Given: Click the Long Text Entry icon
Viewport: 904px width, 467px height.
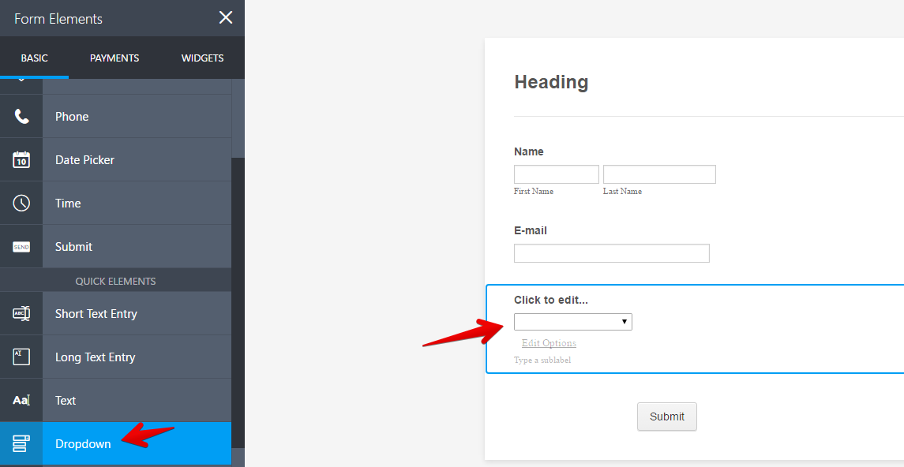Looking at the screenshot, I should (21, 357).
